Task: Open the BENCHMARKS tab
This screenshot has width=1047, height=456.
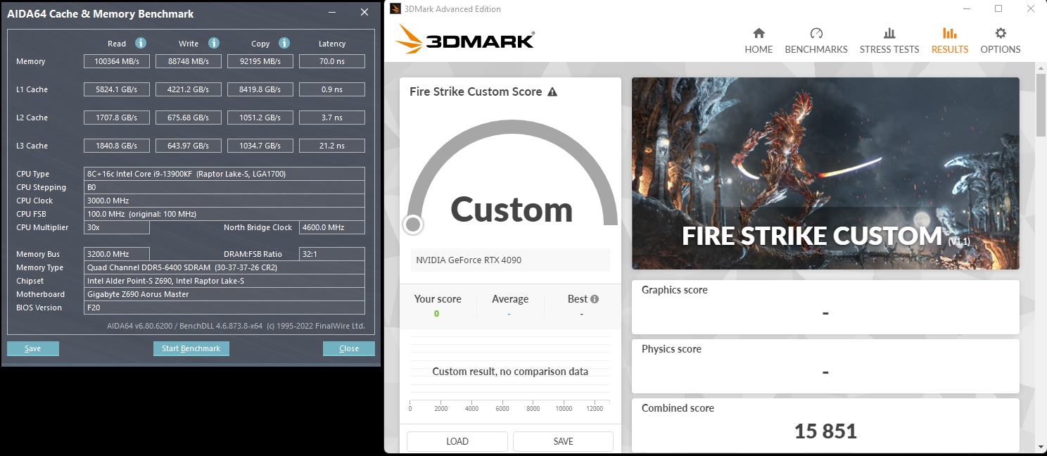Action: click(816, 41)
